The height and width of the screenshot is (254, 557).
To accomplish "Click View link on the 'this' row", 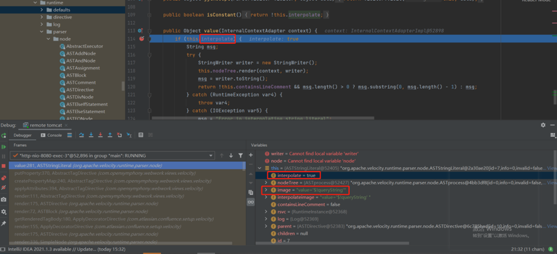I will pos(552,168).
